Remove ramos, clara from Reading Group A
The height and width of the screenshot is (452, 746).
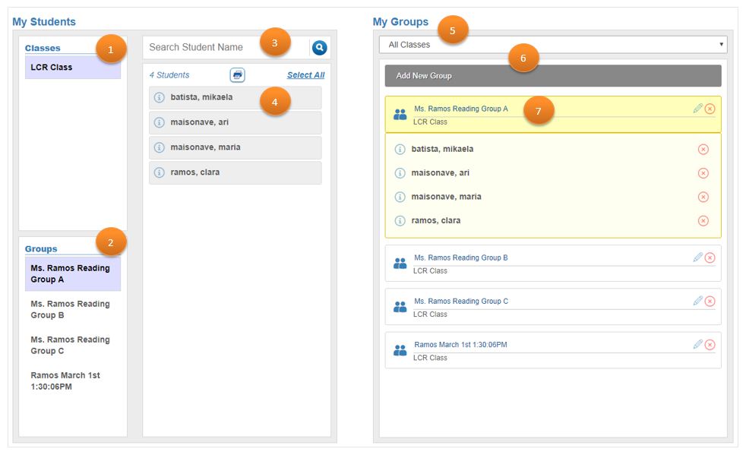(x=704, y=220)
